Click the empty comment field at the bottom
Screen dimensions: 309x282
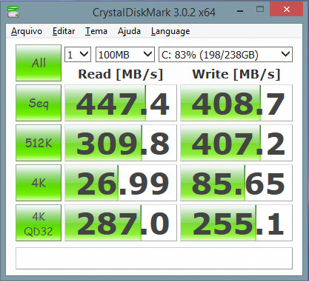coord(154,258)
